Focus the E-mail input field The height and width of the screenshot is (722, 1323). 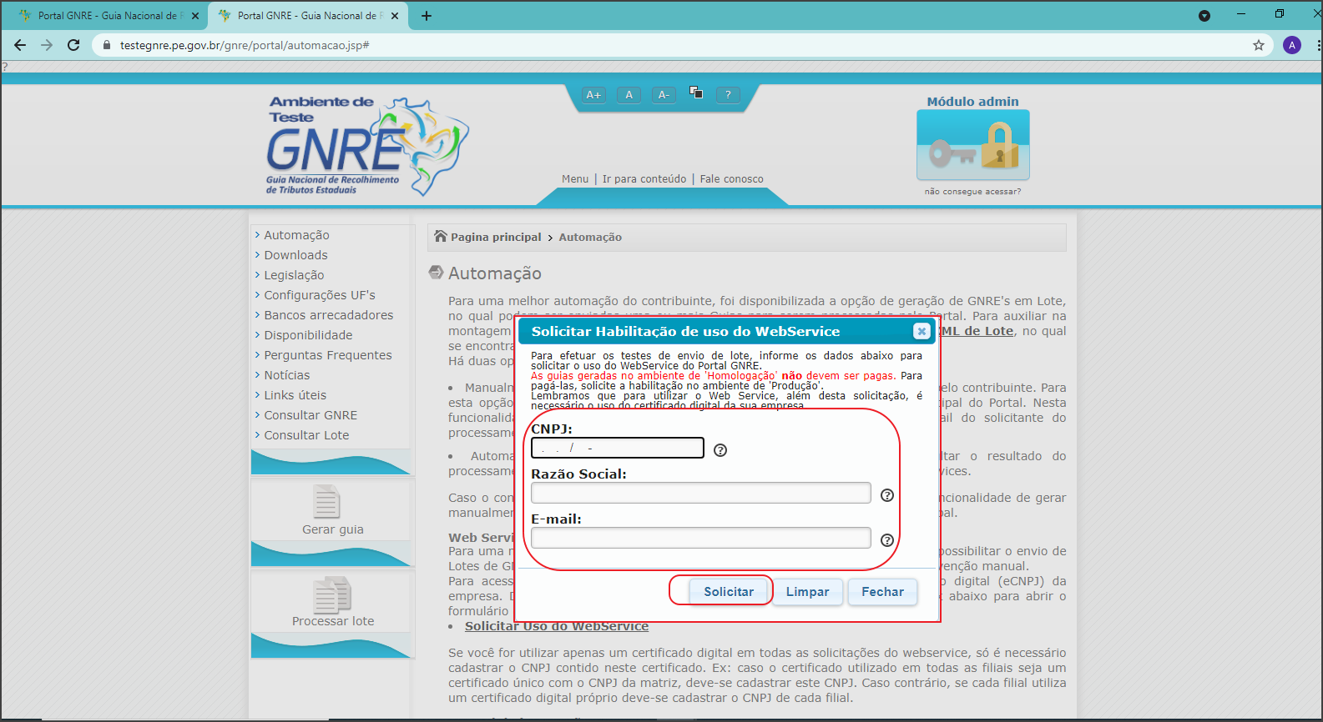[701, 539]
